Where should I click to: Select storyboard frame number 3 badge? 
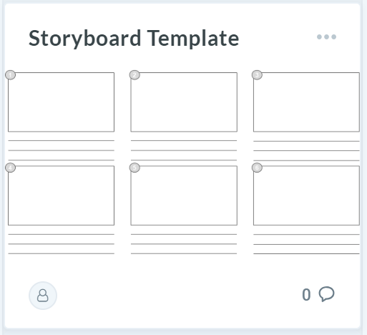tap(257, 75)
